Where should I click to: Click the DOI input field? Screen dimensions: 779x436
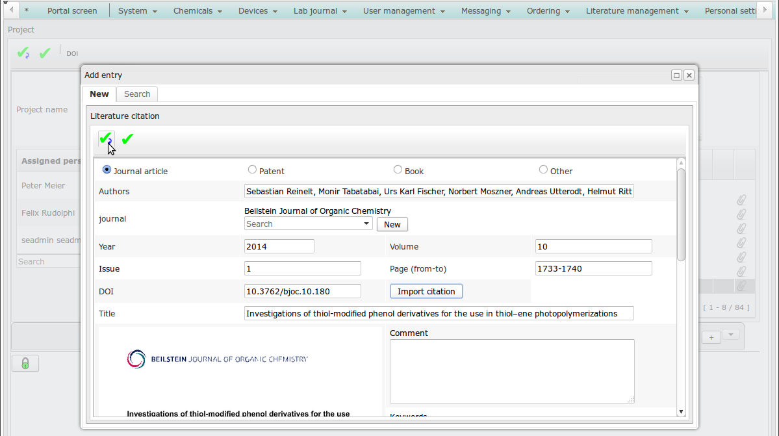click(x=302, y=291)
